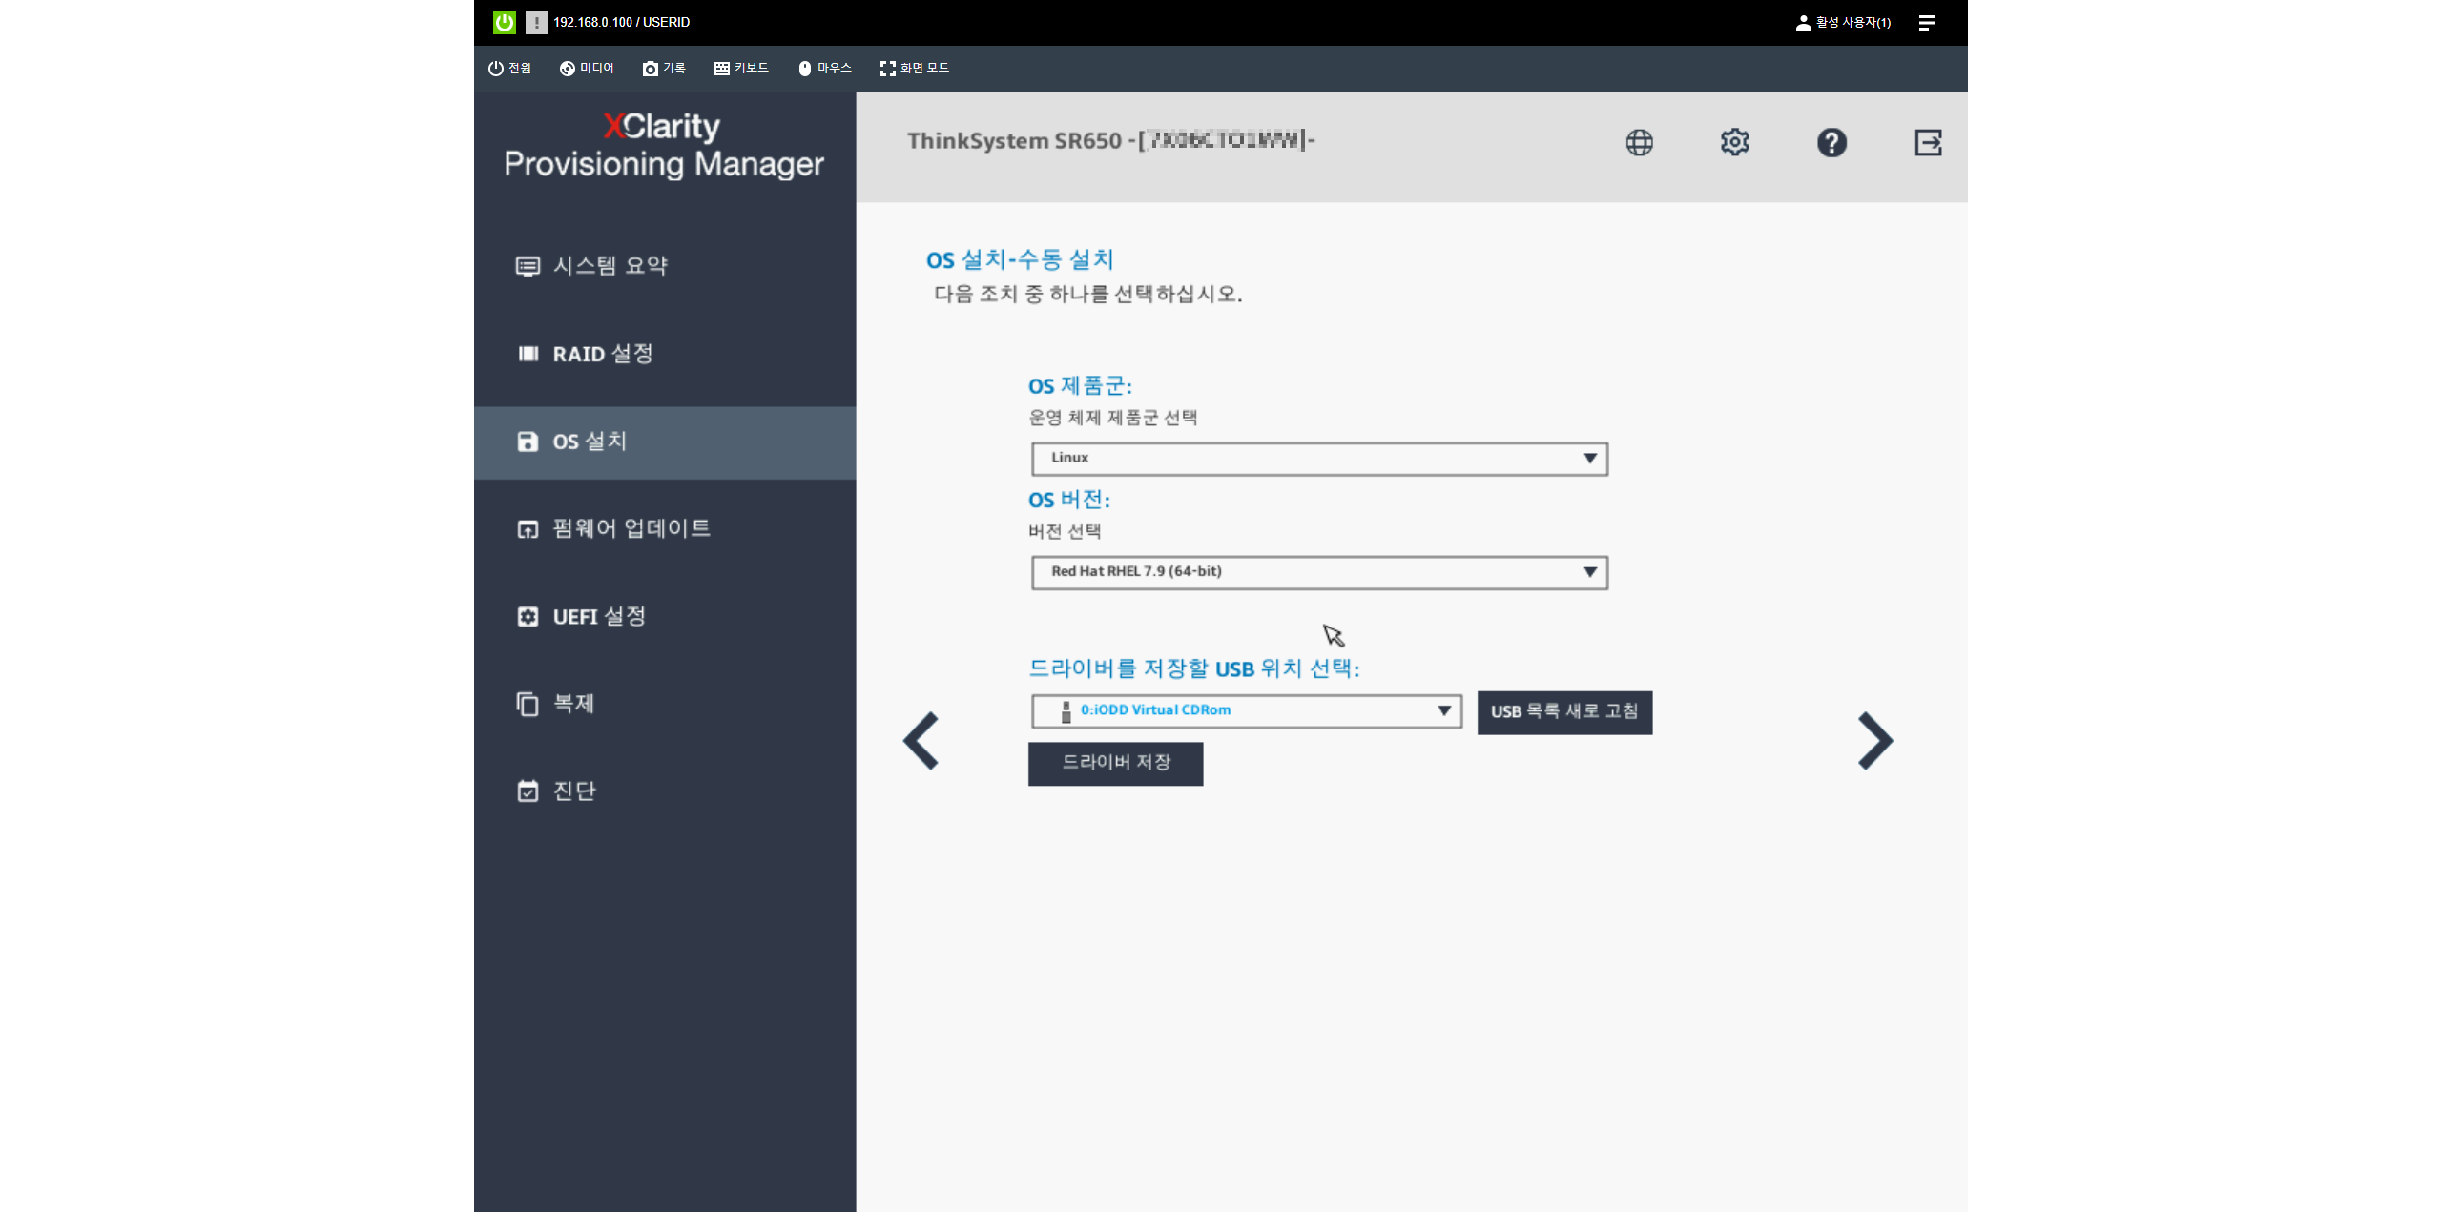Open the iODD Virtual CDRom USB dropdown
Screen dimensions: 2442x1212
tap(1246, 710)
